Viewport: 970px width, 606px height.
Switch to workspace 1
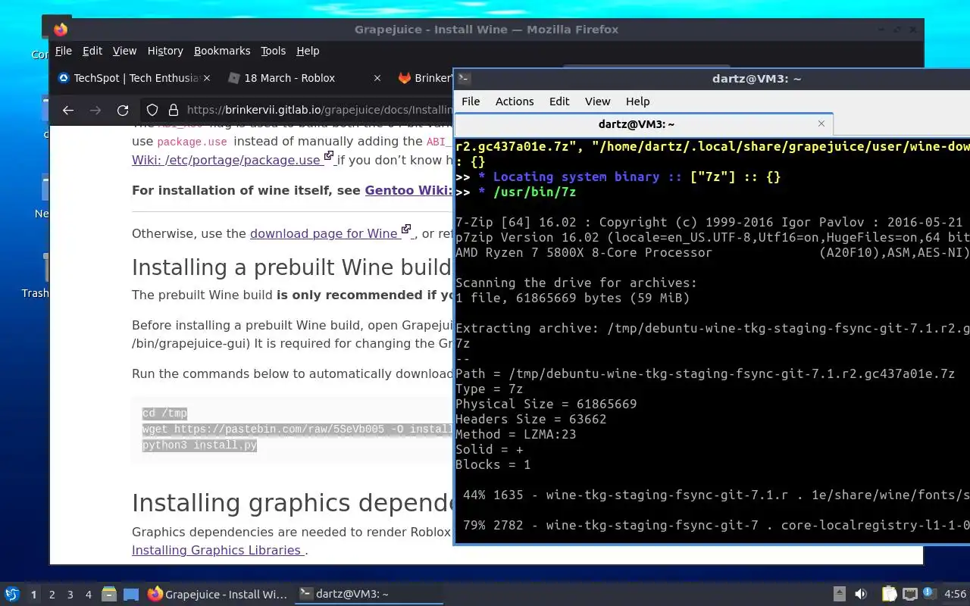(x=33, y=595)
